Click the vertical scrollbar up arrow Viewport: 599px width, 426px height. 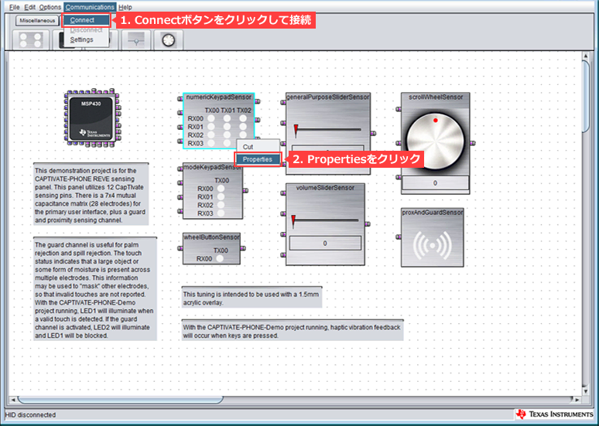[586, 56]
